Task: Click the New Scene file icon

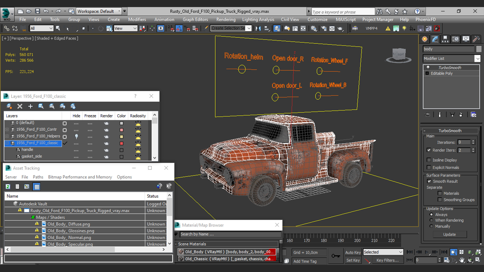Action: (x=20, y=11)
